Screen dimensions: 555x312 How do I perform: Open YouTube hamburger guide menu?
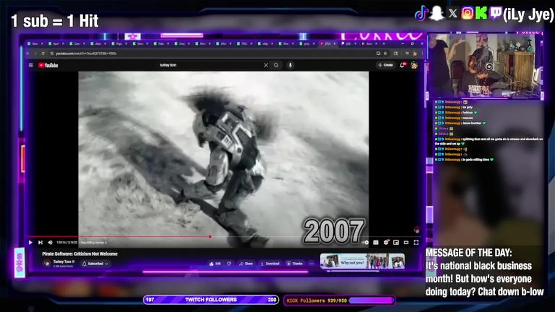(x=31, y=65)
